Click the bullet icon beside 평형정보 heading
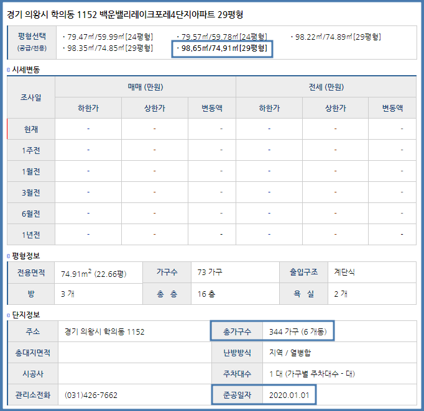Screen dimensions: 424x411 pyautogui.click(x=8, y=256)
